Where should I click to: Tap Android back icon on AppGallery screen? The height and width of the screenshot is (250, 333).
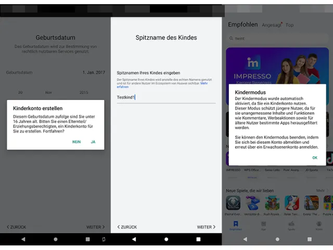(x=245, y=239)
